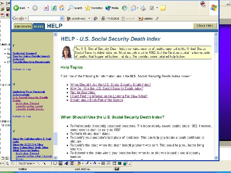Open I Can't Find the Information topic link
This screenshot has width=231, height=173.
109,96
